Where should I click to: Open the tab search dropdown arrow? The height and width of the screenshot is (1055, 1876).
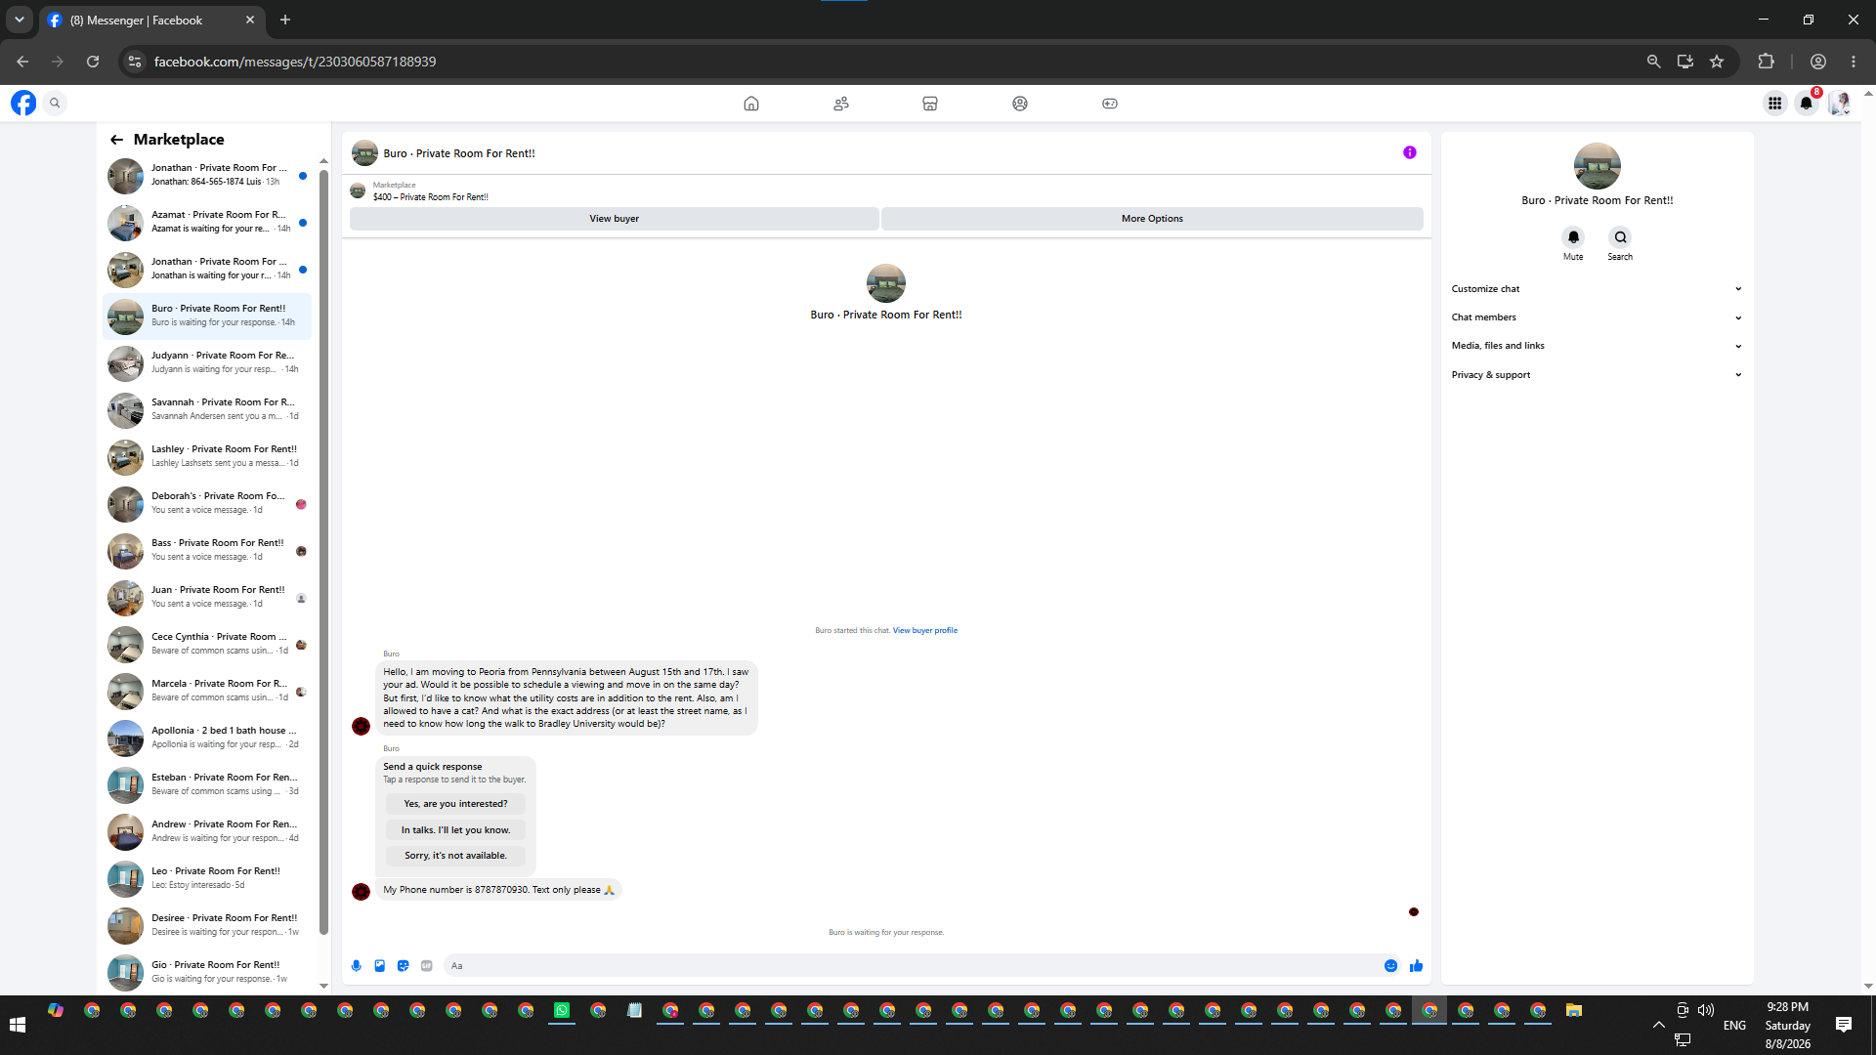click(19, 20)
